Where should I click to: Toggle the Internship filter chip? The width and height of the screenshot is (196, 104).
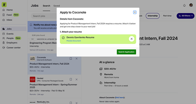coord(153,16)
